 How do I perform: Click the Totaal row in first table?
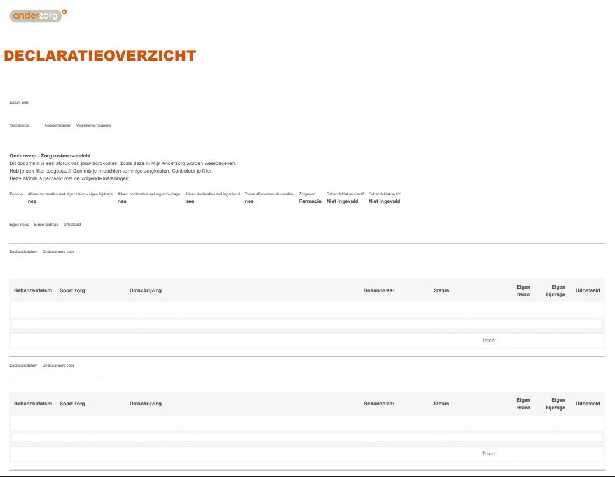[488, 341]
